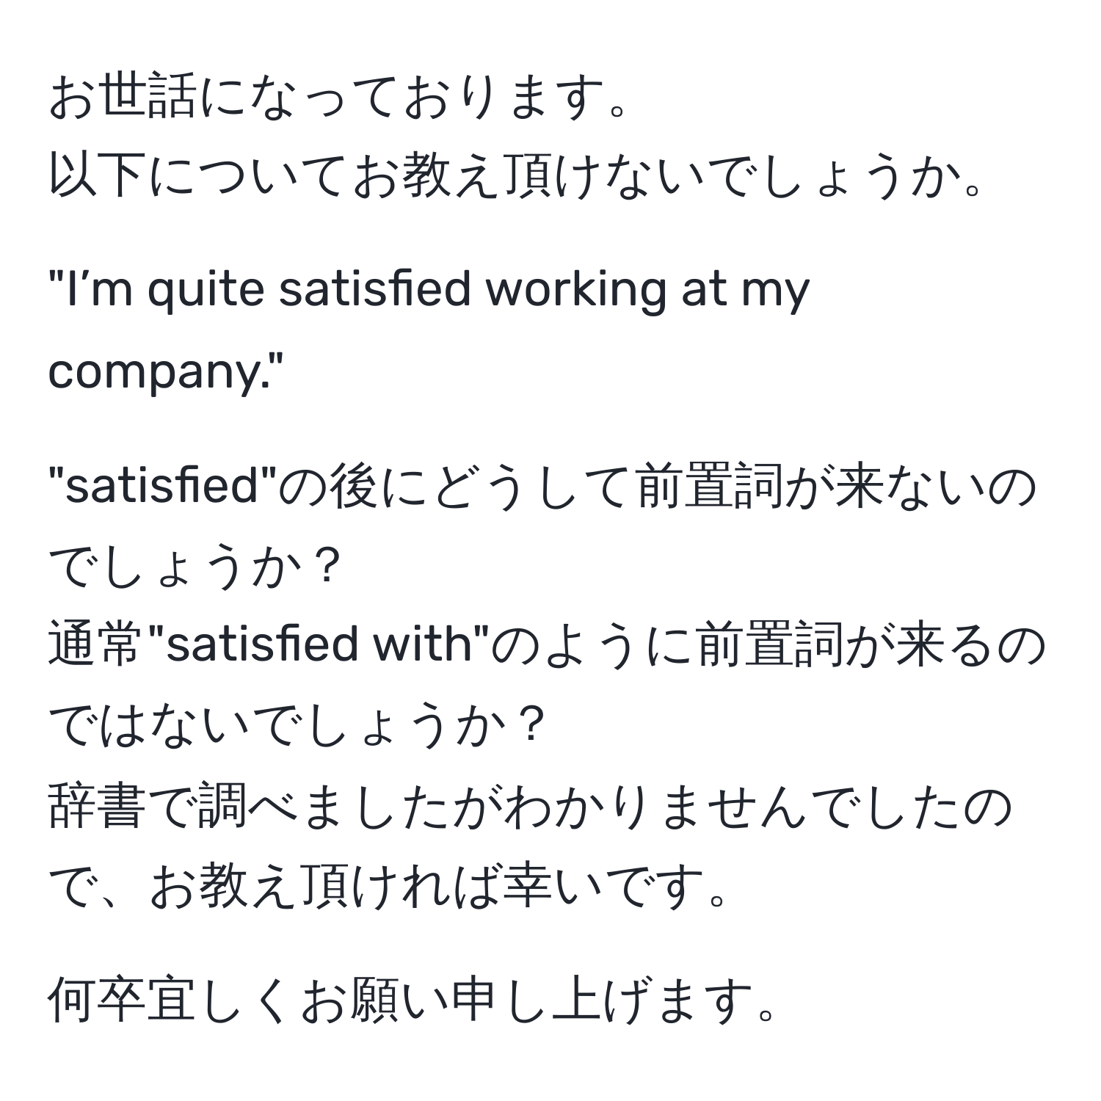Click the first 'satisfied' in the English sentence
1101x1101 pixels.
tap(374, 291)
